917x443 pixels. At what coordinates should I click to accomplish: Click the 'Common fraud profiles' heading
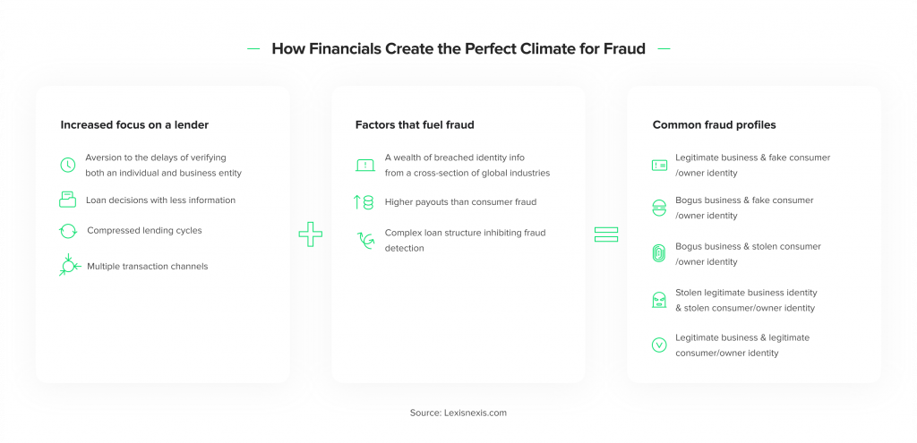[714, 124]
